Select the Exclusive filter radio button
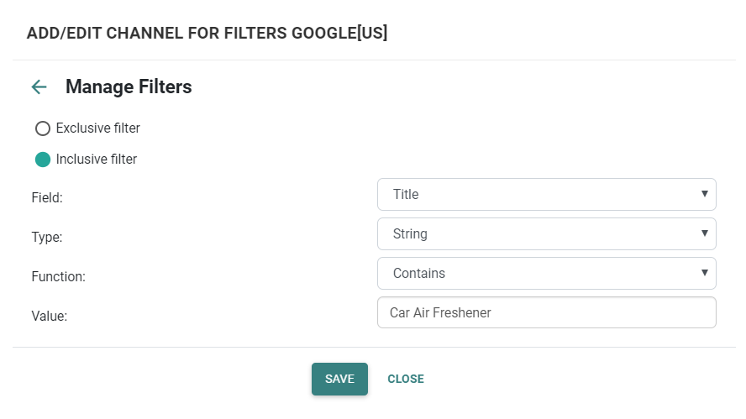Image resolution: width=746 pixels, height=419 pixels. [x=43, y=129]
